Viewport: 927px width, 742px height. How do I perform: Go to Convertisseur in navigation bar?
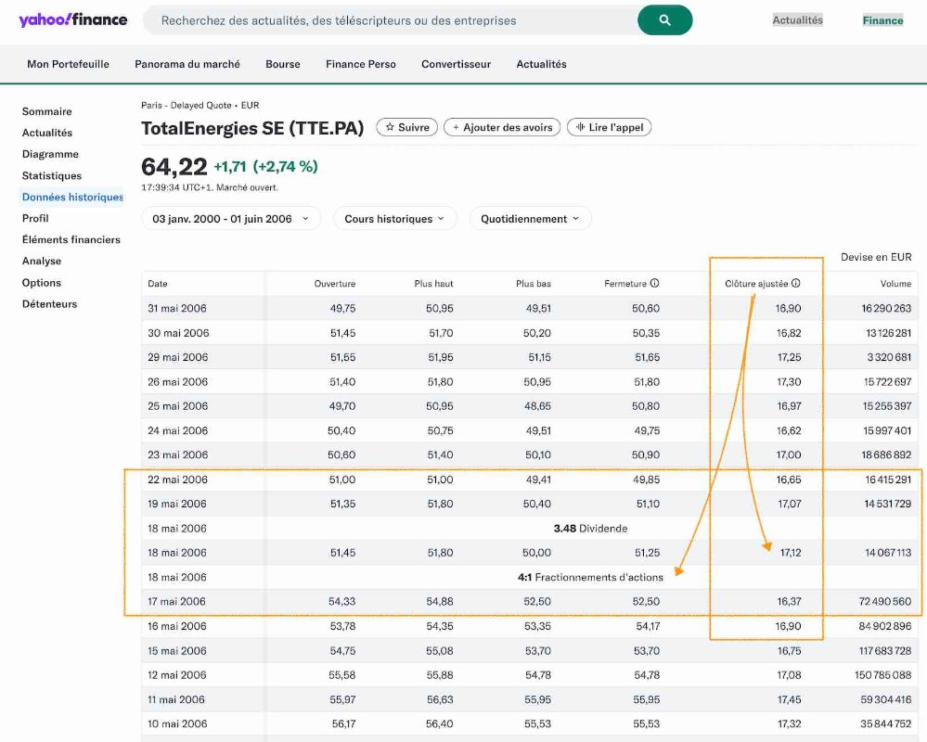pos(456,64)
